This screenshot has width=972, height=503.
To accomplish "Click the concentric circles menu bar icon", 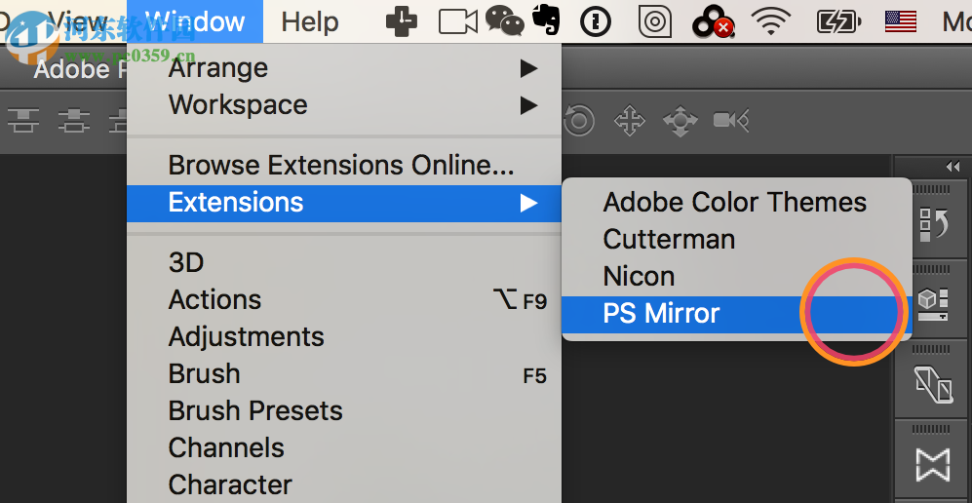I will coord(654,22).
